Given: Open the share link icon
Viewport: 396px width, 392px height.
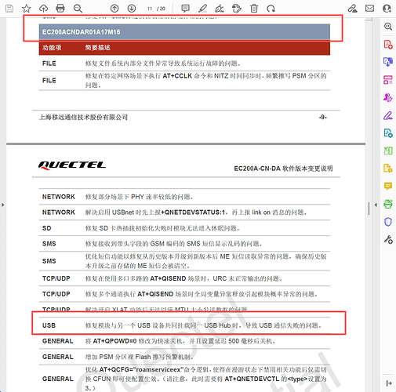Looking at the screenshot, I should [352, 9].
